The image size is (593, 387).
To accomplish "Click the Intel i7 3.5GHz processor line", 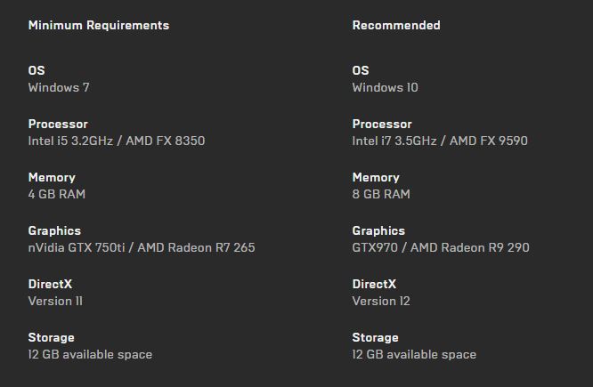I will [441, 141].
